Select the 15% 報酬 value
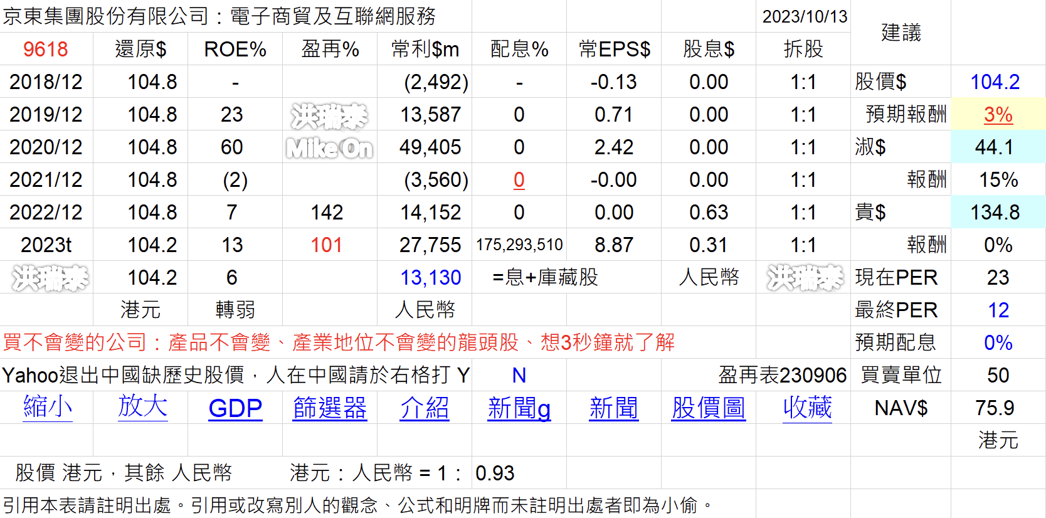Image resolution: width=1046 pixels, height=518 pixels. [998, 179]
